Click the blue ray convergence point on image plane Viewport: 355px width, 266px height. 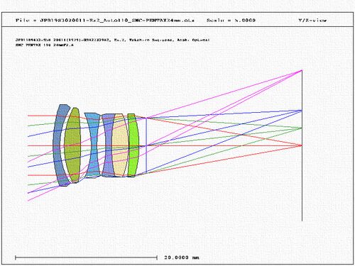(x=302, y=110)
